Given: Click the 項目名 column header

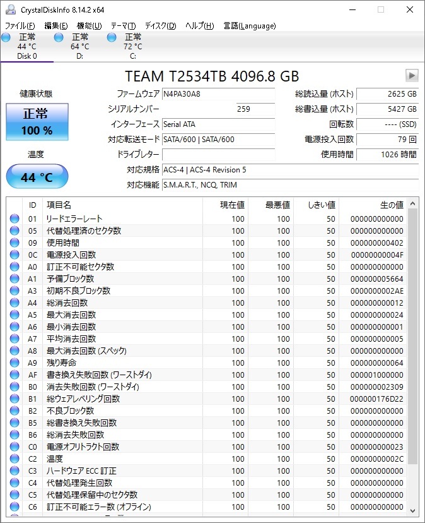Looking at the screenshot, I should tap(122, 205).
